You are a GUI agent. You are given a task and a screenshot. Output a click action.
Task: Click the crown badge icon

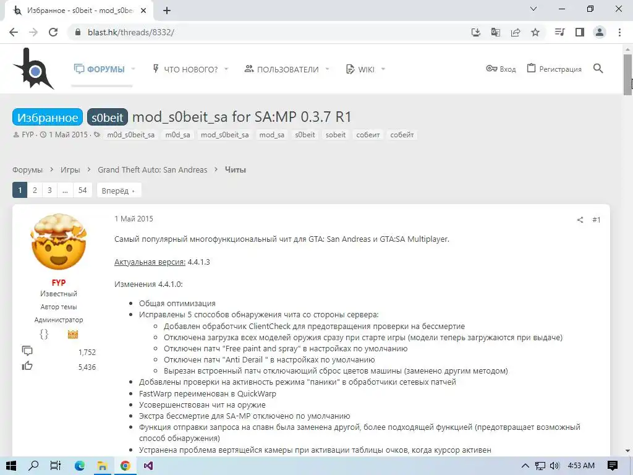73,334
